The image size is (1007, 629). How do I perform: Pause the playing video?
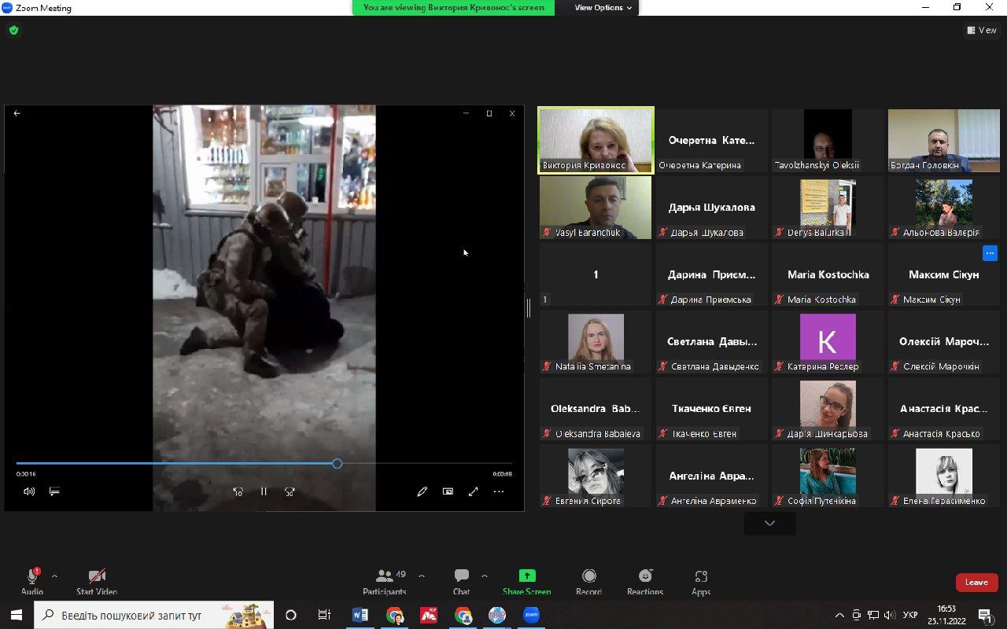(x=264, y=491)
